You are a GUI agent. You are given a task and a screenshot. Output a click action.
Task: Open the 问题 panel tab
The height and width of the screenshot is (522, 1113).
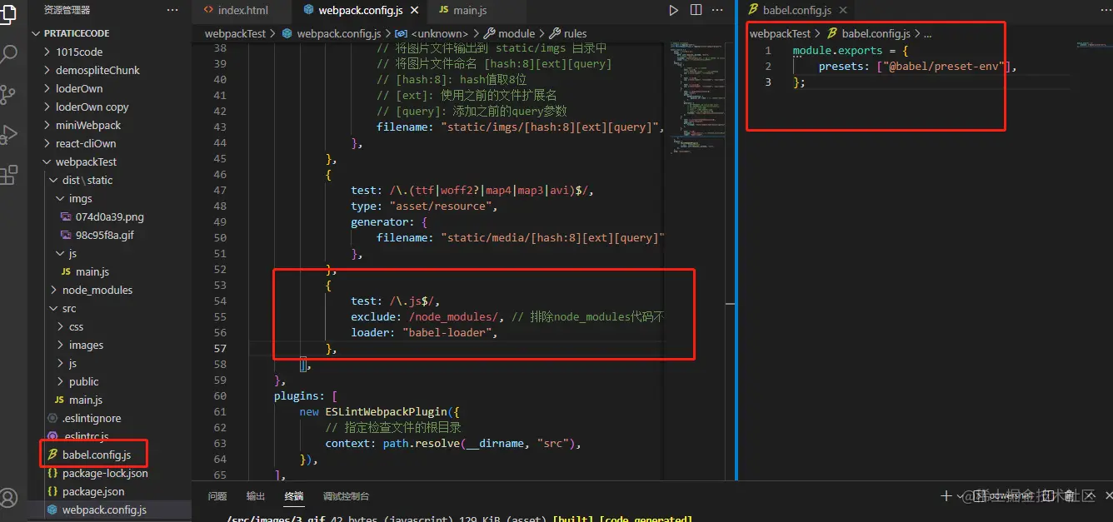217,496
